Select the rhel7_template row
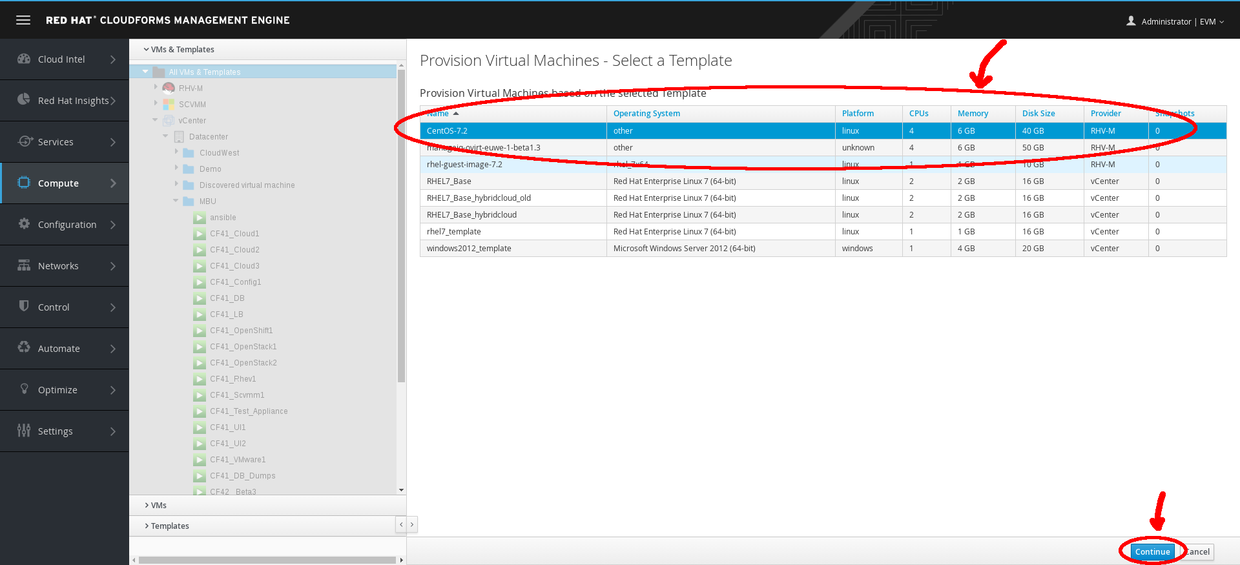Screen dimensions: 1240x565 823,231
